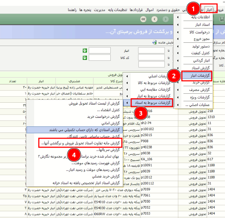Image resolution: width=225 pixels, height=218 pixels.
Task: Click the first تا range input field
Action: 151,51
